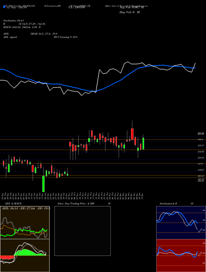Click the 'Stochastics: 28.41' readout
206x272 pixels.
(x=13, y=21)
